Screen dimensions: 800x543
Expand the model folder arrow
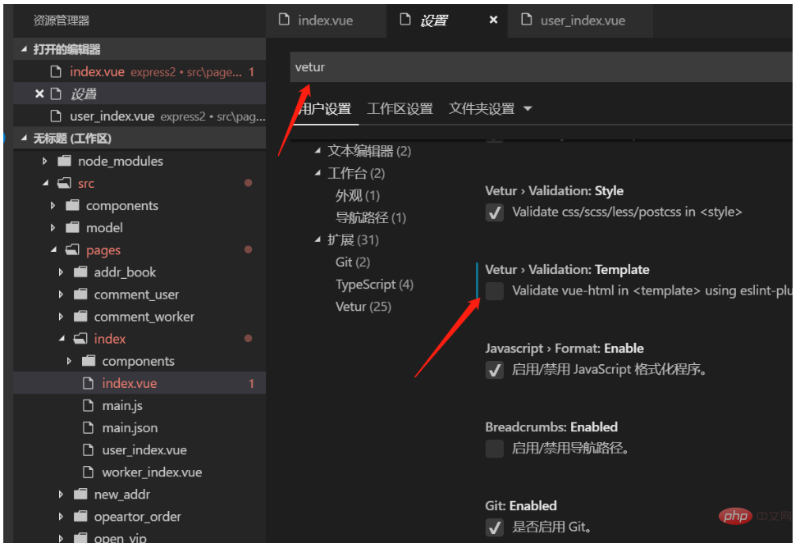(x=53, y=227)
